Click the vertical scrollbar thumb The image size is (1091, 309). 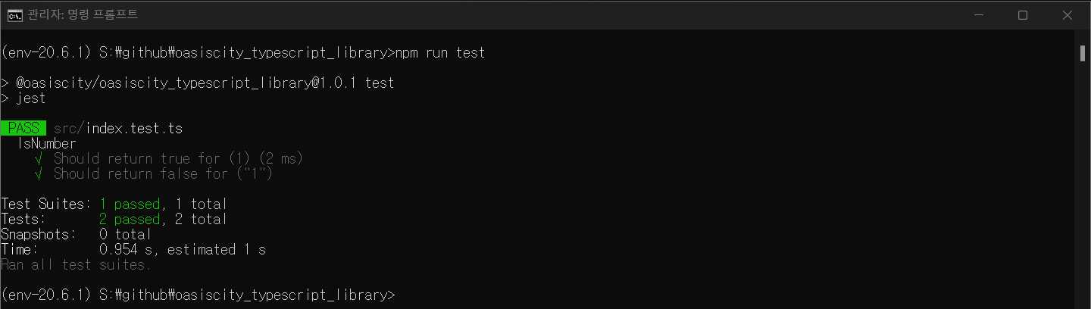(1083, 53)
